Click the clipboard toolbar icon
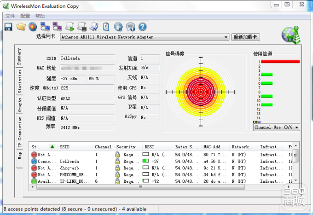 [x=106, y=27]
